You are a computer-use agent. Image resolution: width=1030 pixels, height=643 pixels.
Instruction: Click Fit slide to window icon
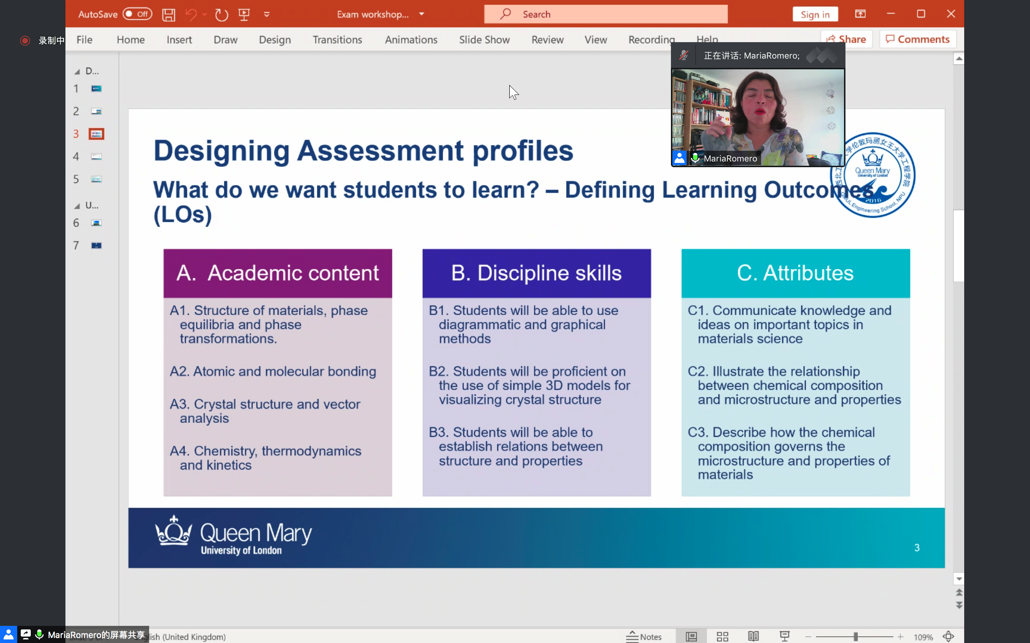click(x=948, y=636)
